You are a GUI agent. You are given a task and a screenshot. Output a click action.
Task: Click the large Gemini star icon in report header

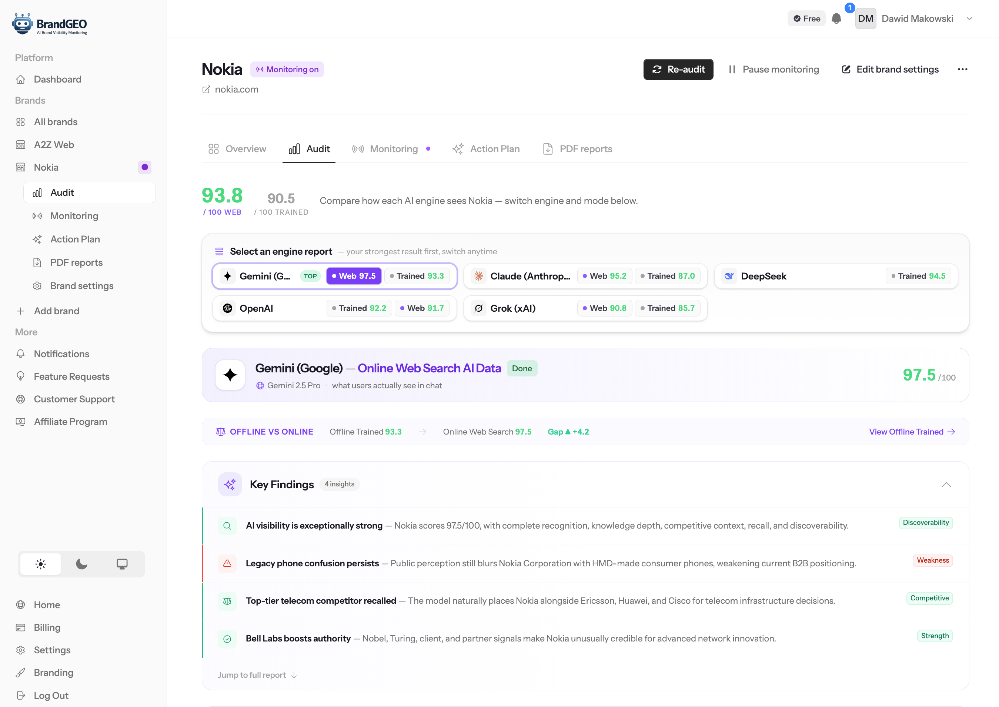[x=230, y=375]
